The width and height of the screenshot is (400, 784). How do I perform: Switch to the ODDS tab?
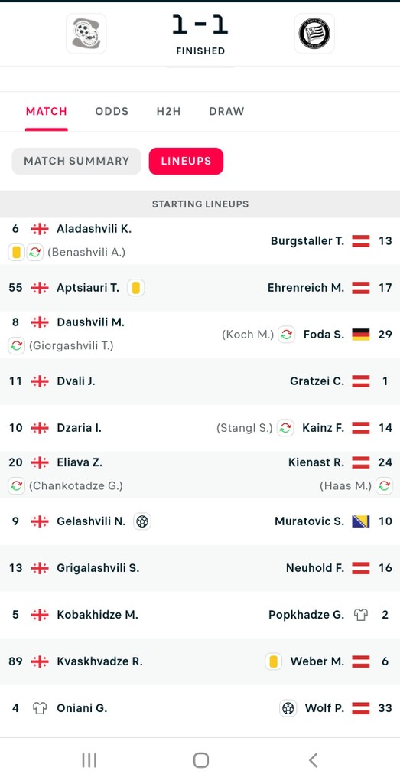click(x=112, y=111)
